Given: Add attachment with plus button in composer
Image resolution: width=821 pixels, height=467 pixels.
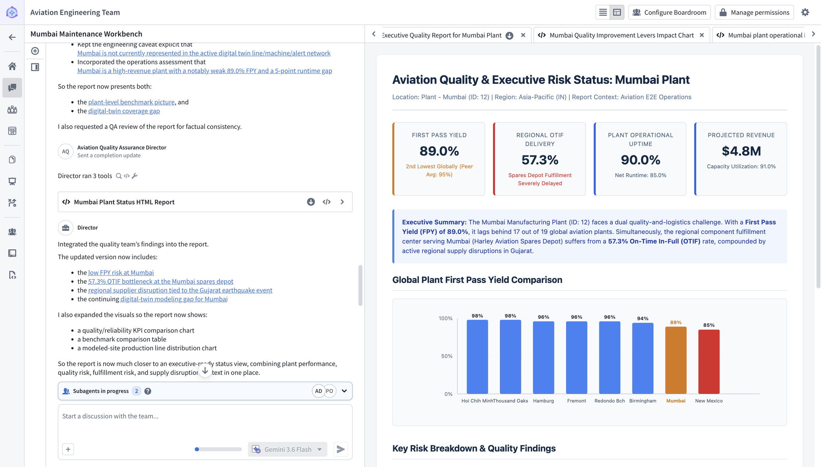Looking at the screenshot, I should 68,449.
